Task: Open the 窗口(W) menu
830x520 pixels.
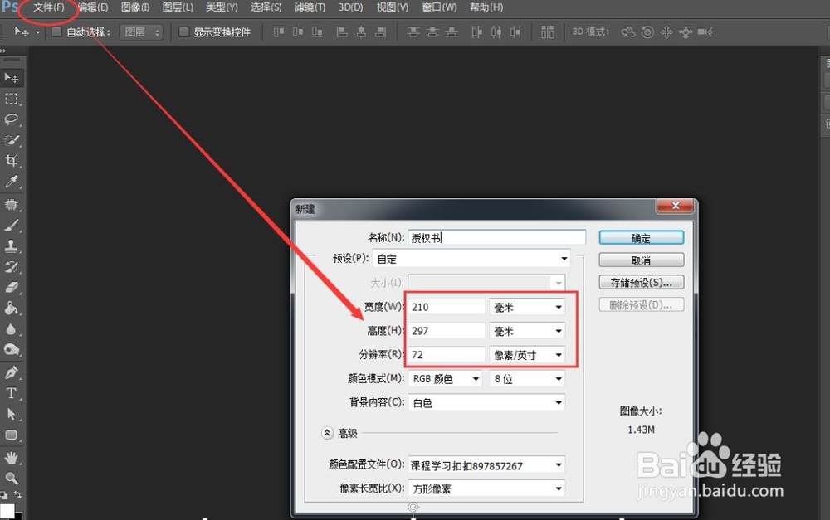Action: point(440,7)
